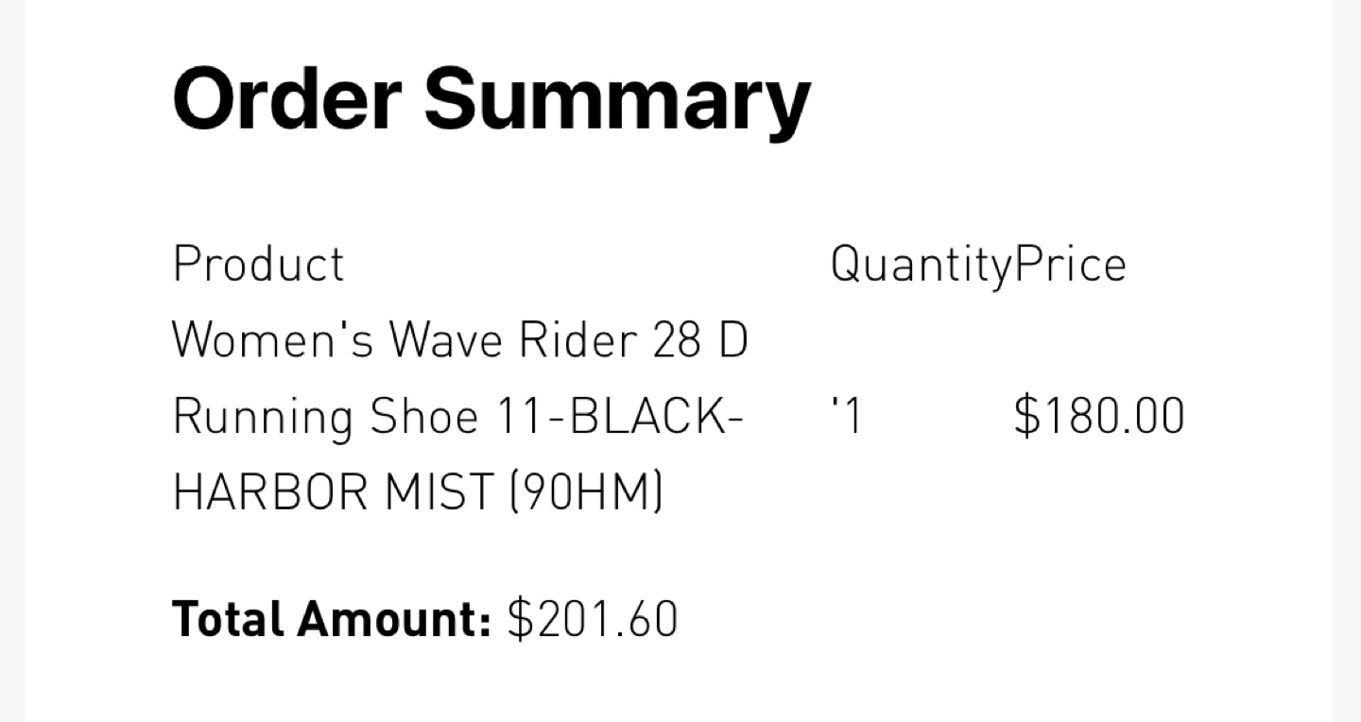The height and width of the screenshot is (722, 1361).
Task: Click the (90HM) color code
Action: point(586,492)
